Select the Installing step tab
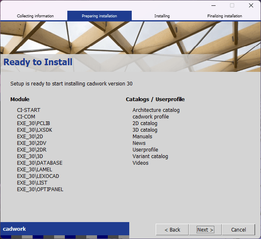261x239 pixels. (x=162, y=16)
